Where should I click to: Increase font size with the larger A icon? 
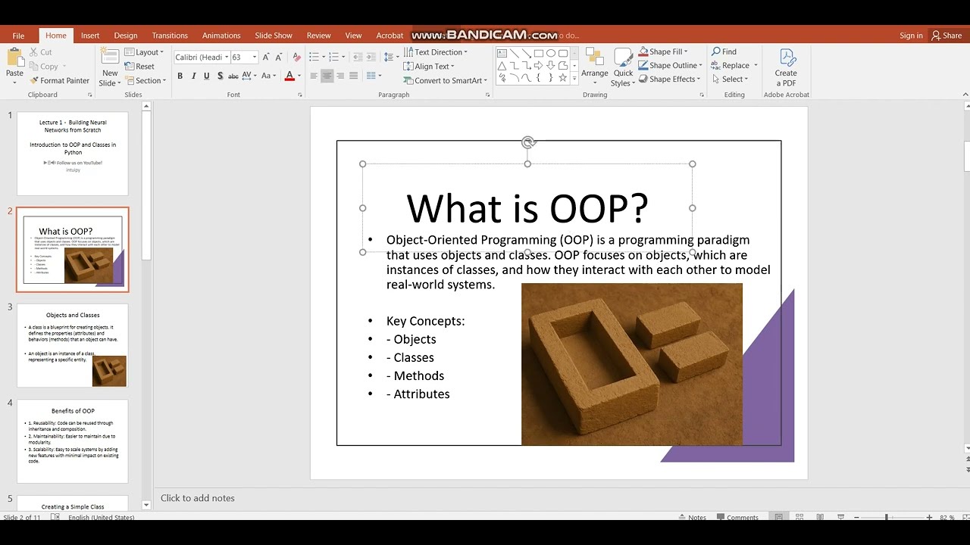266,58
